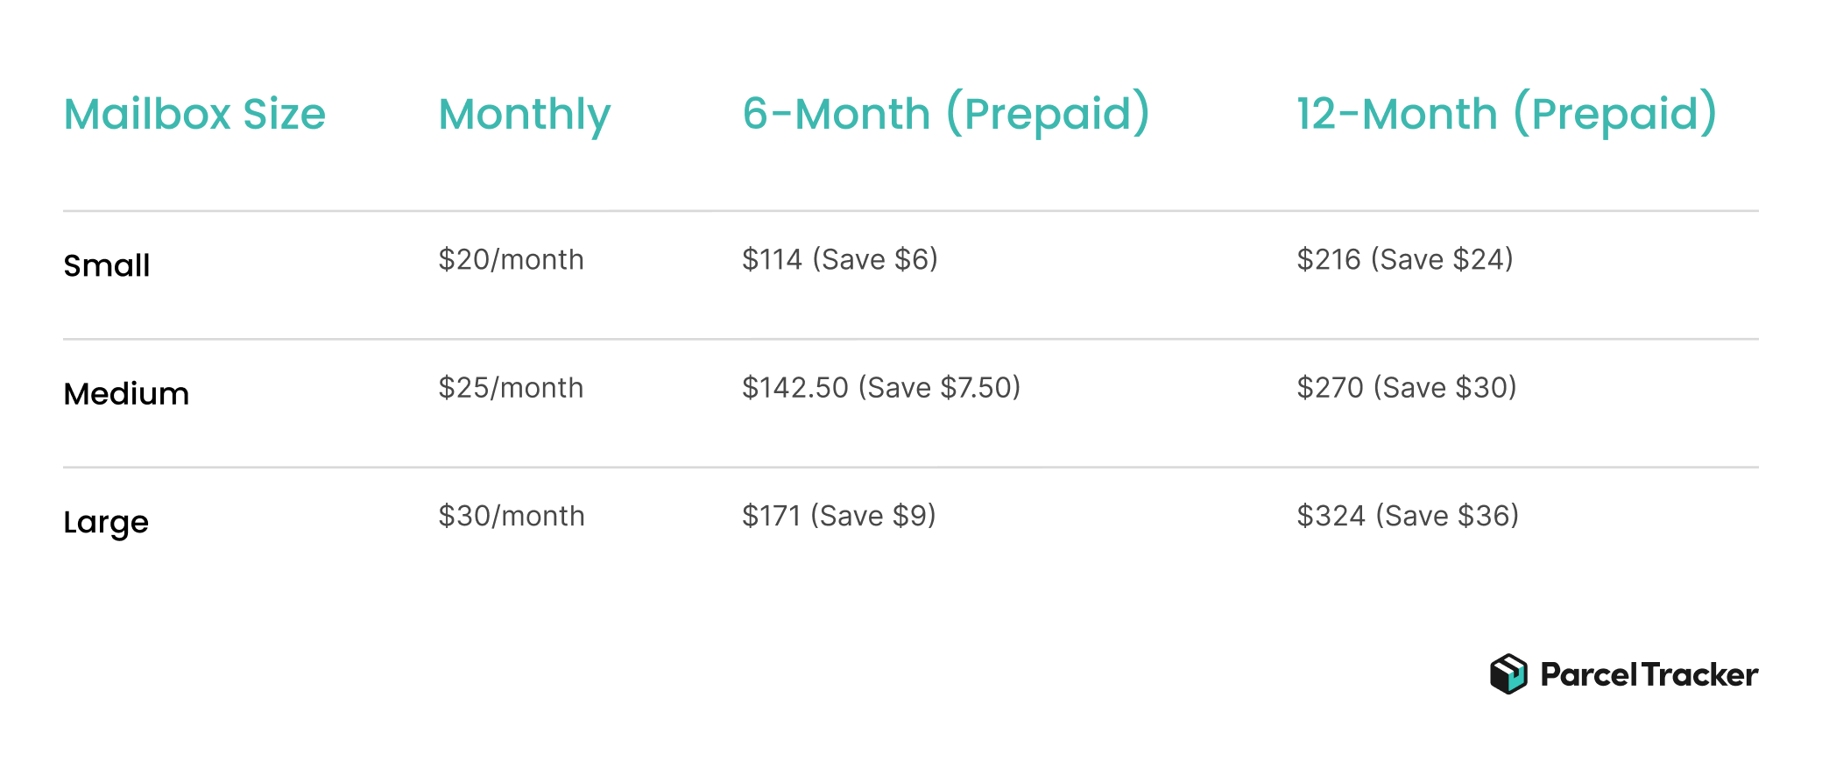1822x761 pixels.
Task: Click the Parcel Tracker brand name text
Action: click(1649, 675)
